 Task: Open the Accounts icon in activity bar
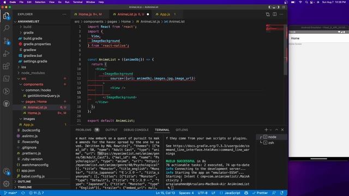click(6, 171)
